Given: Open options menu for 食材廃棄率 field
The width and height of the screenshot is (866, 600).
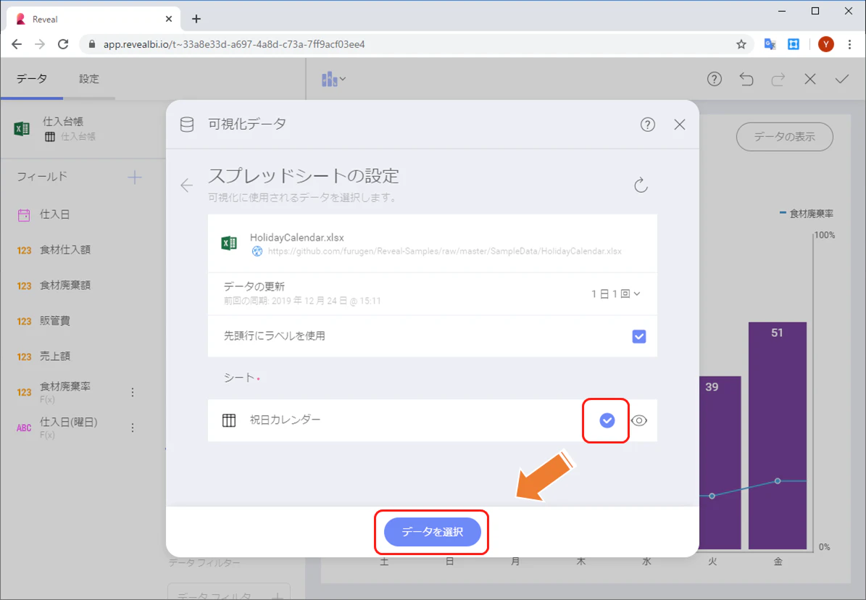Looking at the screenshot, I should coord(133,392).
